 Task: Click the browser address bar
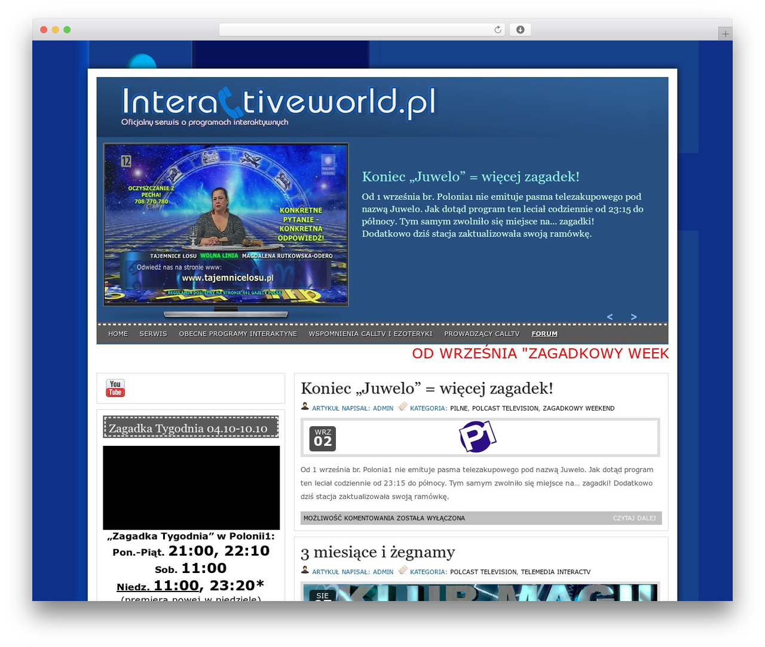(x=362, y=30)
